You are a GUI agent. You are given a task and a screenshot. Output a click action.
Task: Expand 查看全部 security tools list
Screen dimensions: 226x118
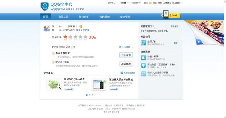pos(175,26)
